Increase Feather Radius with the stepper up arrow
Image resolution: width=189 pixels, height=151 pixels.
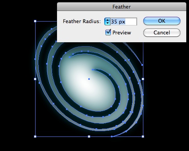point(107,20)
